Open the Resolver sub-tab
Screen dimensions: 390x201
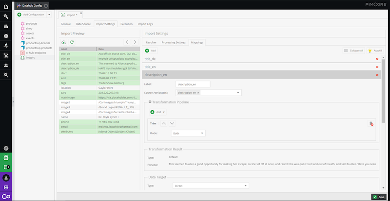click(x=151, y=42)
